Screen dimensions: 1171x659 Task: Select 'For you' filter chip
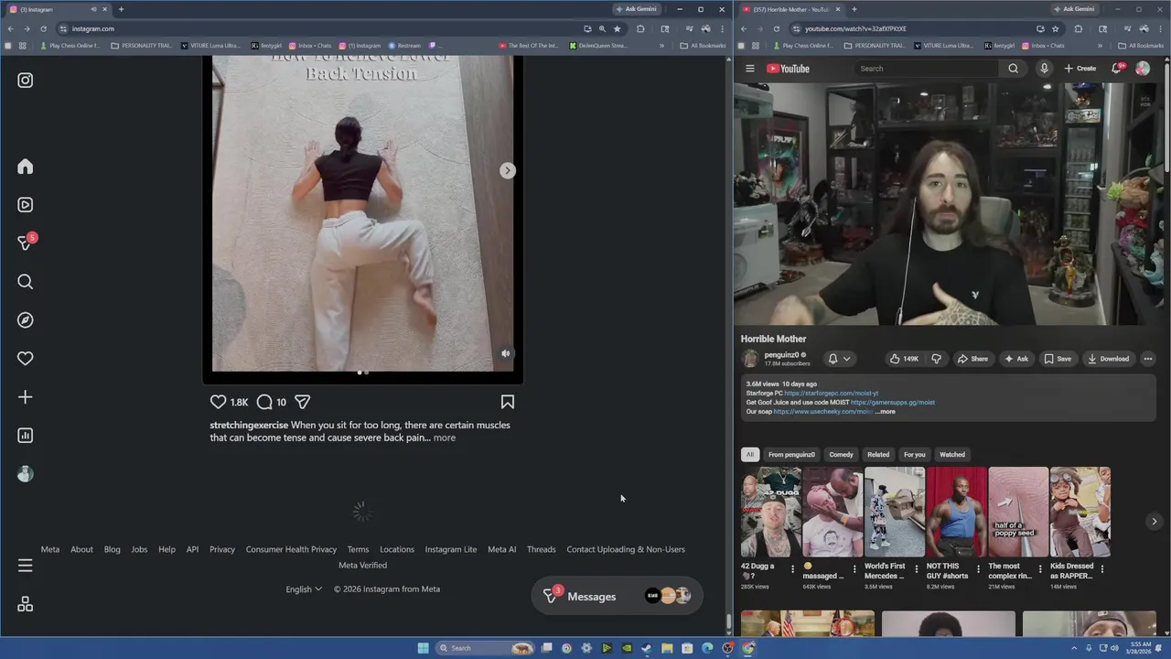point(915,455)
